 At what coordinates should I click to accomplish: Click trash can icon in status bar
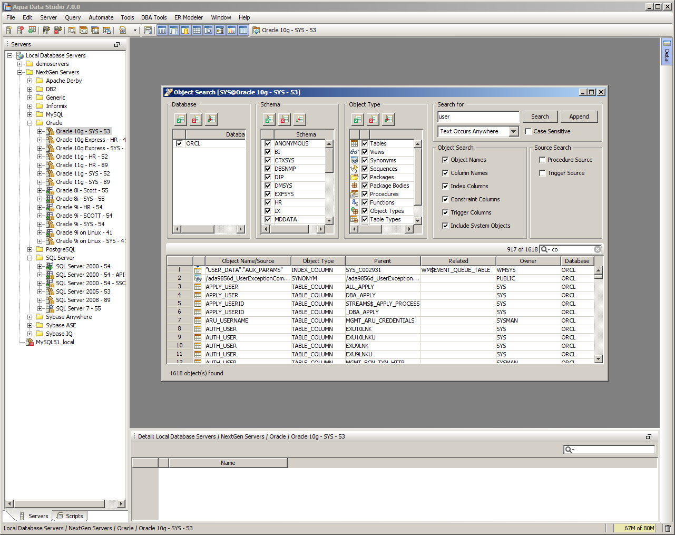coord(668,528)
